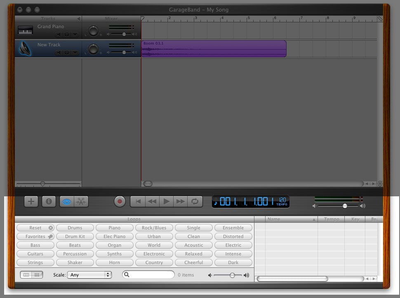The height and width of the screenshot is (298, 400).
Task: Click the timeline horizontal scrollbar thumb
Action: tap(148, 184)
